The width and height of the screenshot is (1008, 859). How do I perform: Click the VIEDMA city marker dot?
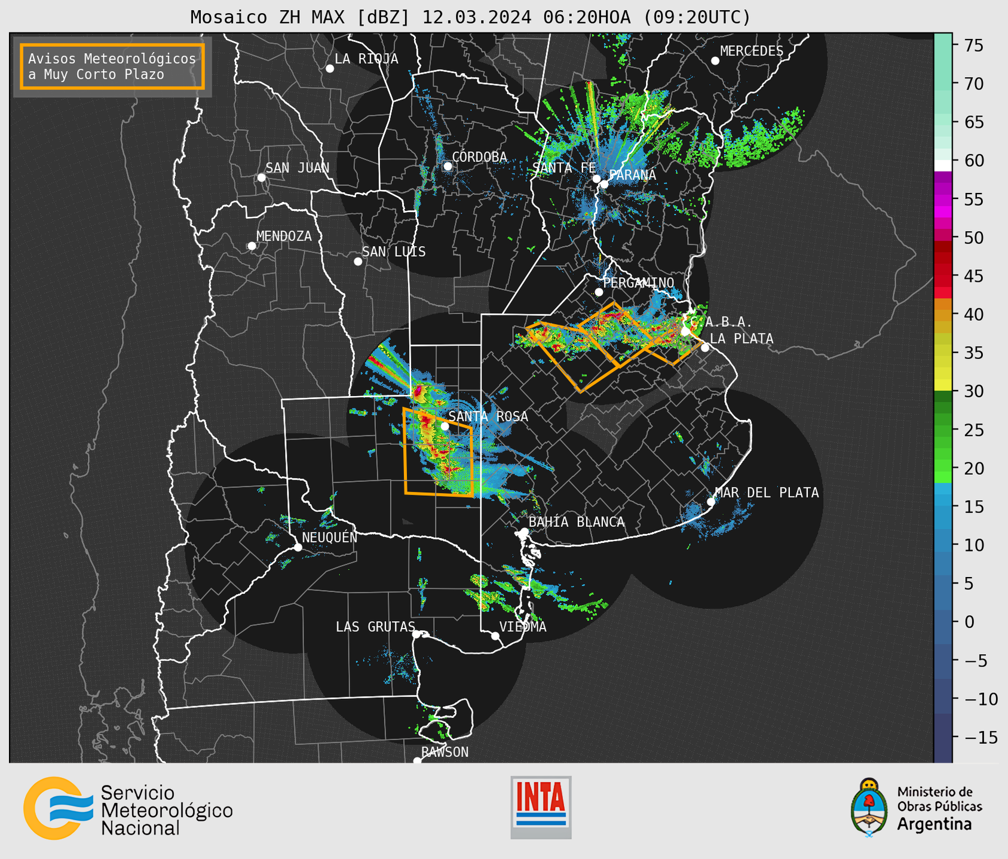click(495, 636)
